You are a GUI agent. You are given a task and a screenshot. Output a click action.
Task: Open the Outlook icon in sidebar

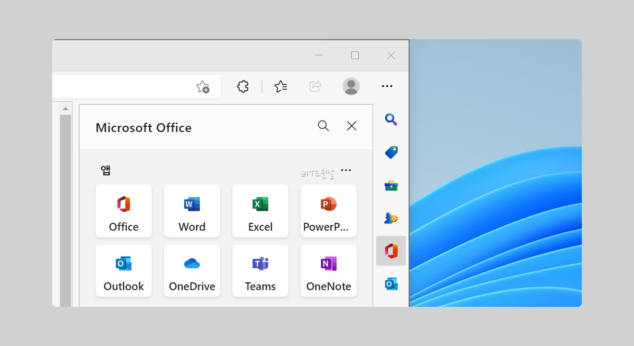[x=391, y=284]
